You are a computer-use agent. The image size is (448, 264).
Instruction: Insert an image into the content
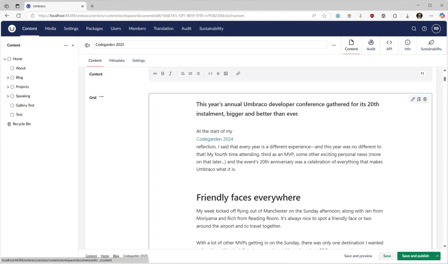pos(226,73)
